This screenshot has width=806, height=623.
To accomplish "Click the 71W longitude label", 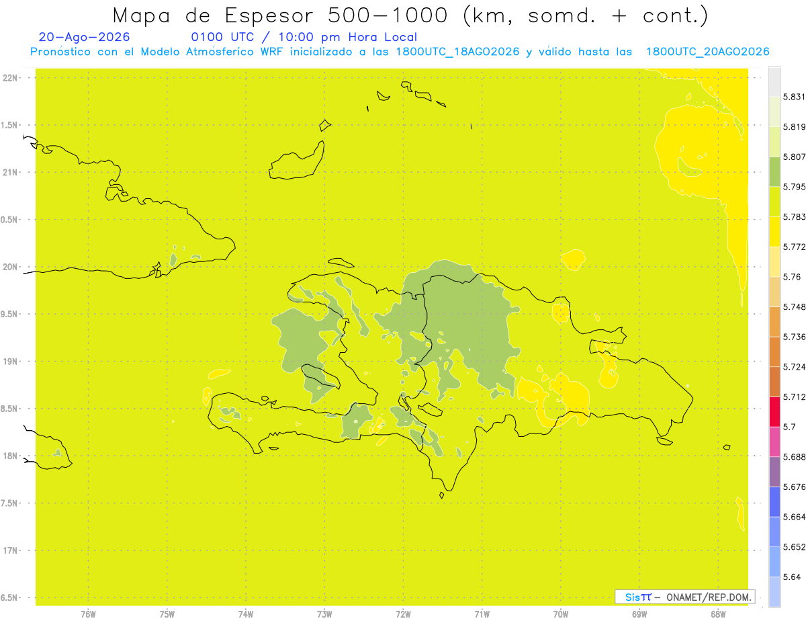I will (x=482, y=614).
